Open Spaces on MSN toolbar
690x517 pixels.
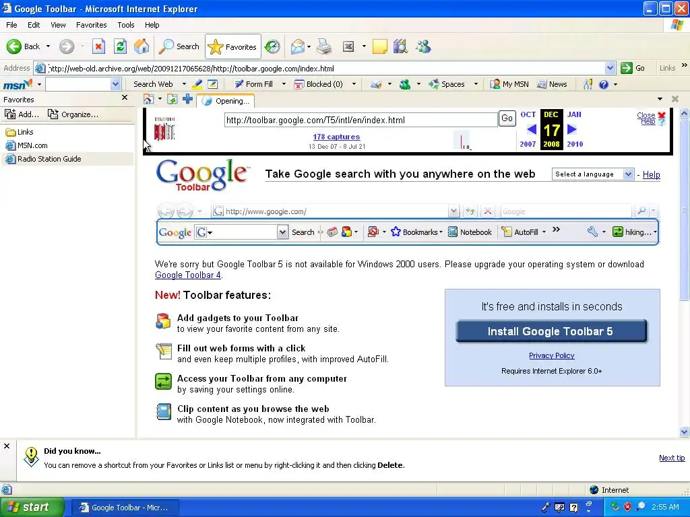click(447, 84)
